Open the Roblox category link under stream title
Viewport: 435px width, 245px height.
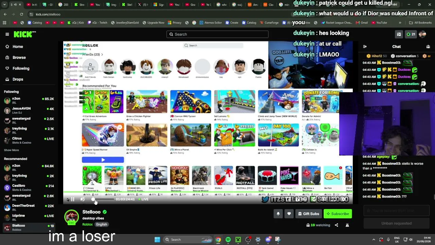[87, 225]
